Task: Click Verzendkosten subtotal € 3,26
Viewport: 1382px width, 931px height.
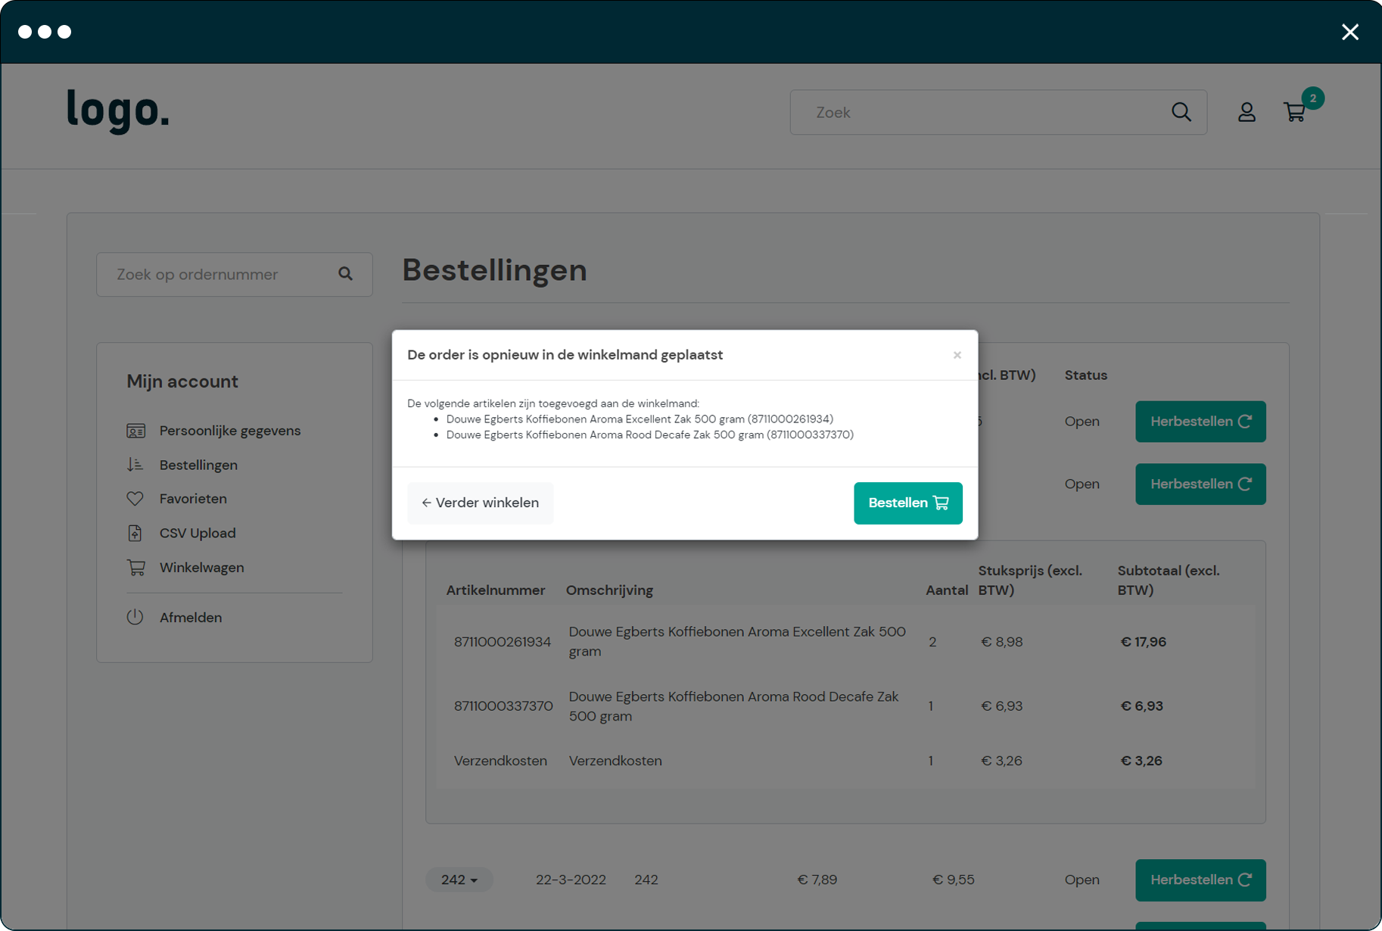Action: (x=1141, y=761)
